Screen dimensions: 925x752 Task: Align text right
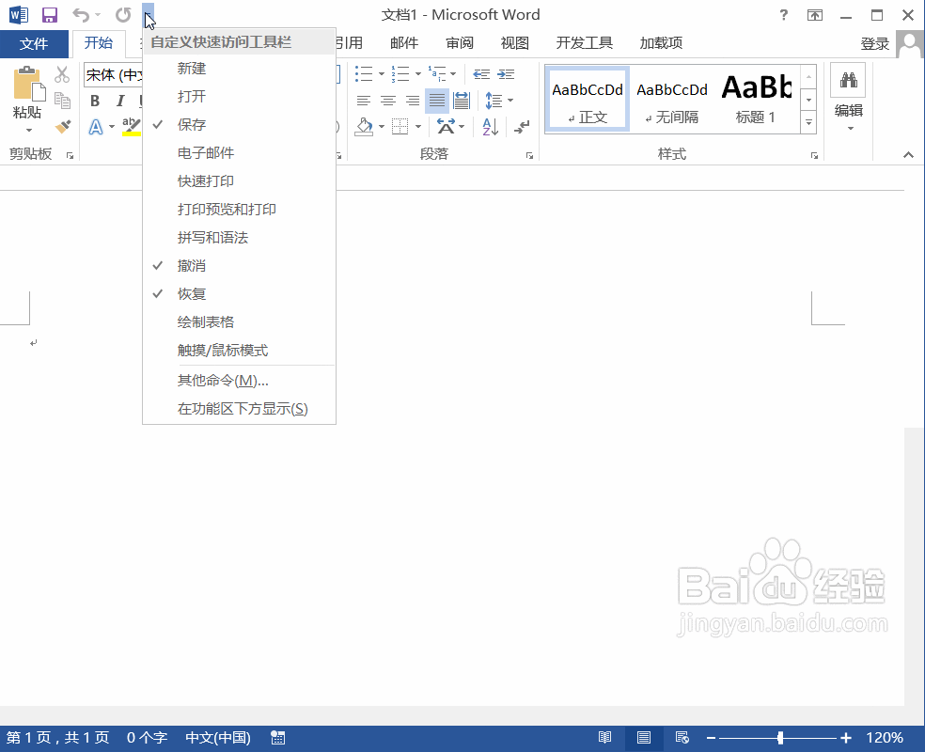point(413,101)
